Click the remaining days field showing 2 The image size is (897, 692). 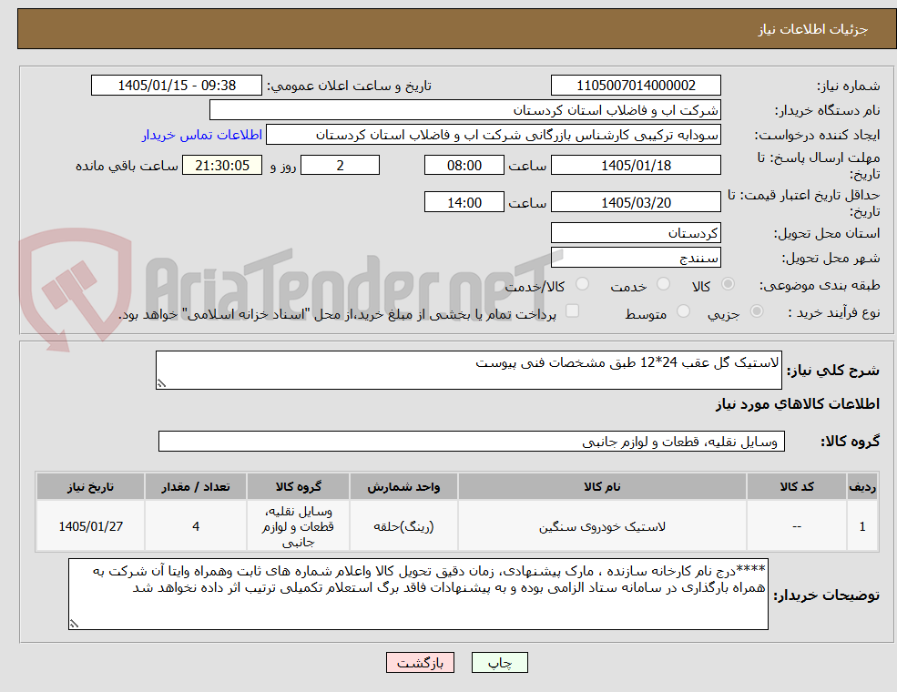[340, 166]
